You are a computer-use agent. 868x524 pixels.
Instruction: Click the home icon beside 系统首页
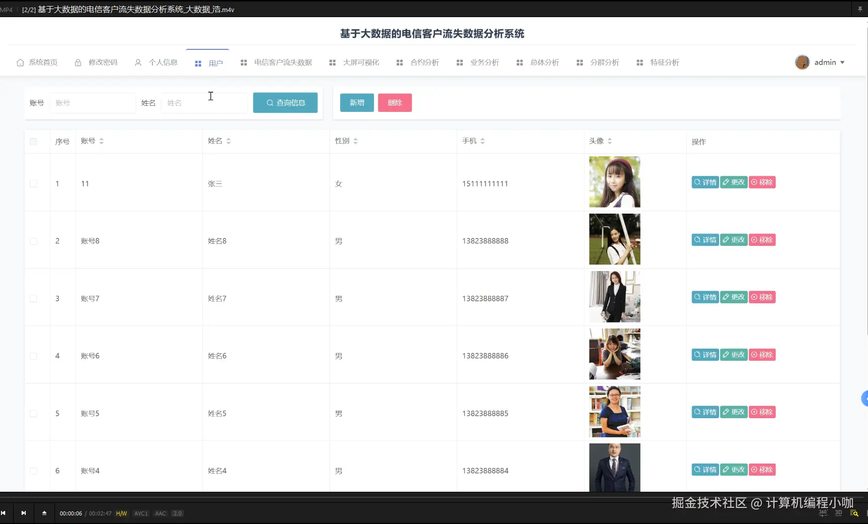coord(20,62)
